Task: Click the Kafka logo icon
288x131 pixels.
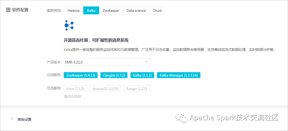Action: coord(69,25)
